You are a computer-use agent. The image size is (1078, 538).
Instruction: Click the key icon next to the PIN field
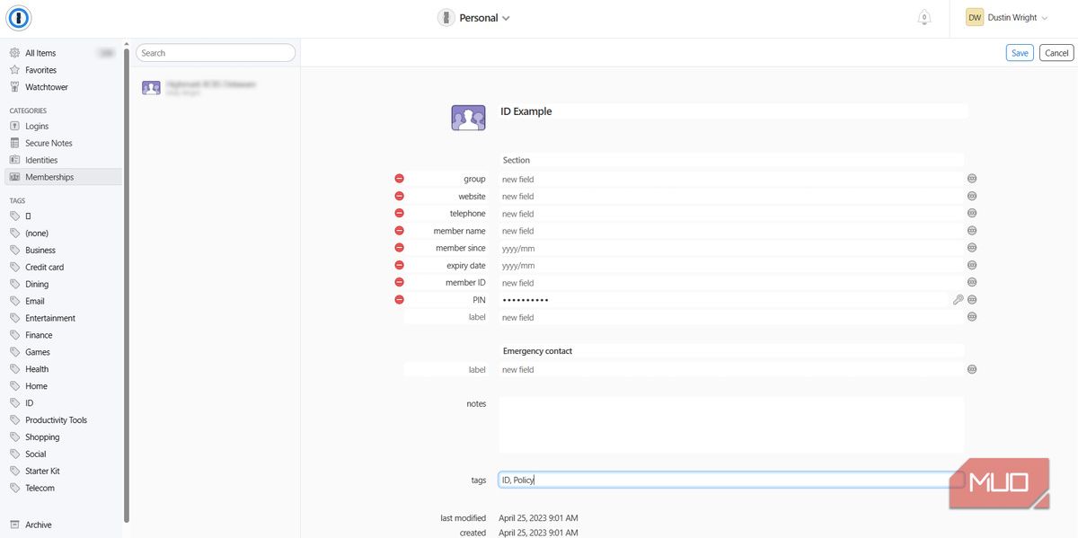pyautogui.click(x=958, y=299)
